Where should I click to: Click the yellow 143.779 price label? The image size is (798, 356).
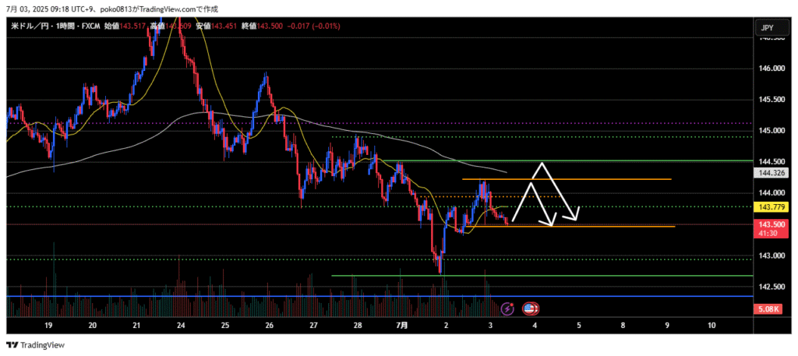[x=767, y=207]
